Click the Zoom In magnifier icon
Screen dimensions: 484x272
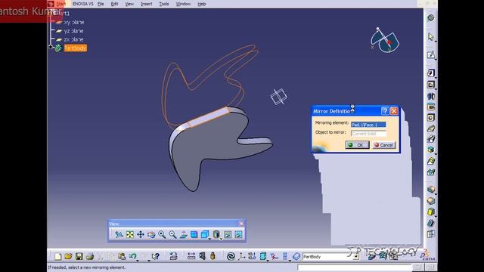coord(162,235)
